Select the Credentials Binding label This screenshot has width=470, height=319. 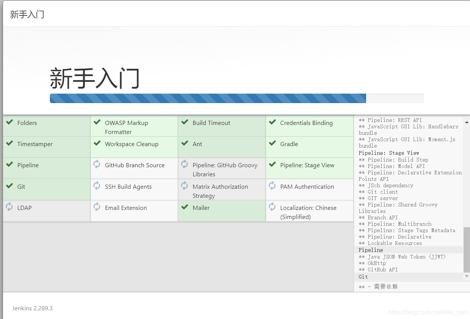point(306,123)
